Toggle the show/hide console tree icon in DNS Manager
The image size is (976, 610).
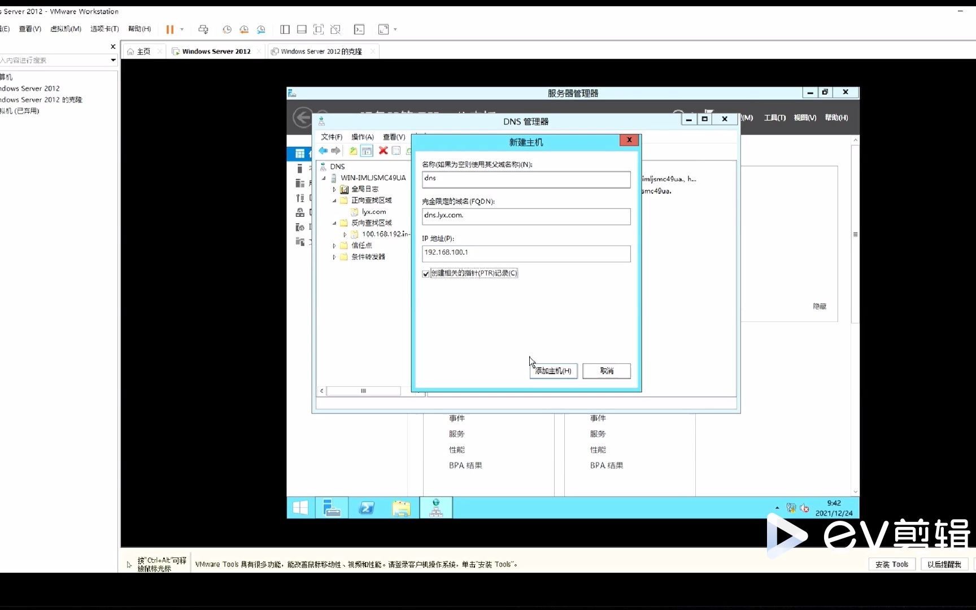[367, 151]
